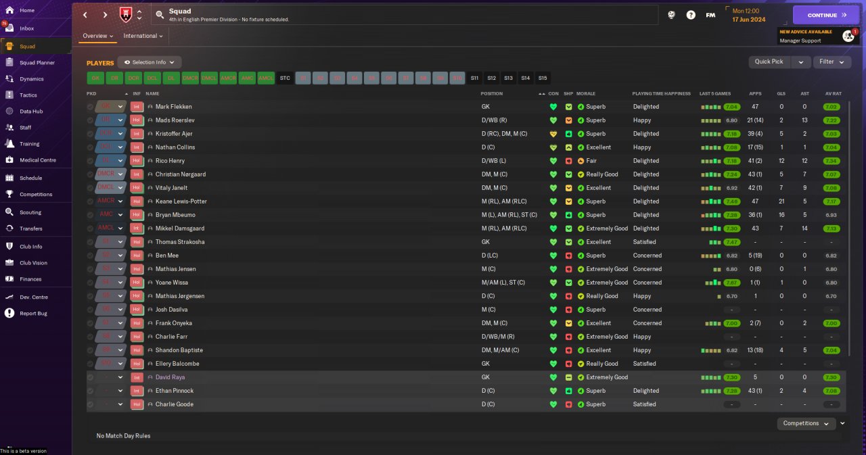Open picked position dropdown for Kristoffer Ajer

[120, 134]
